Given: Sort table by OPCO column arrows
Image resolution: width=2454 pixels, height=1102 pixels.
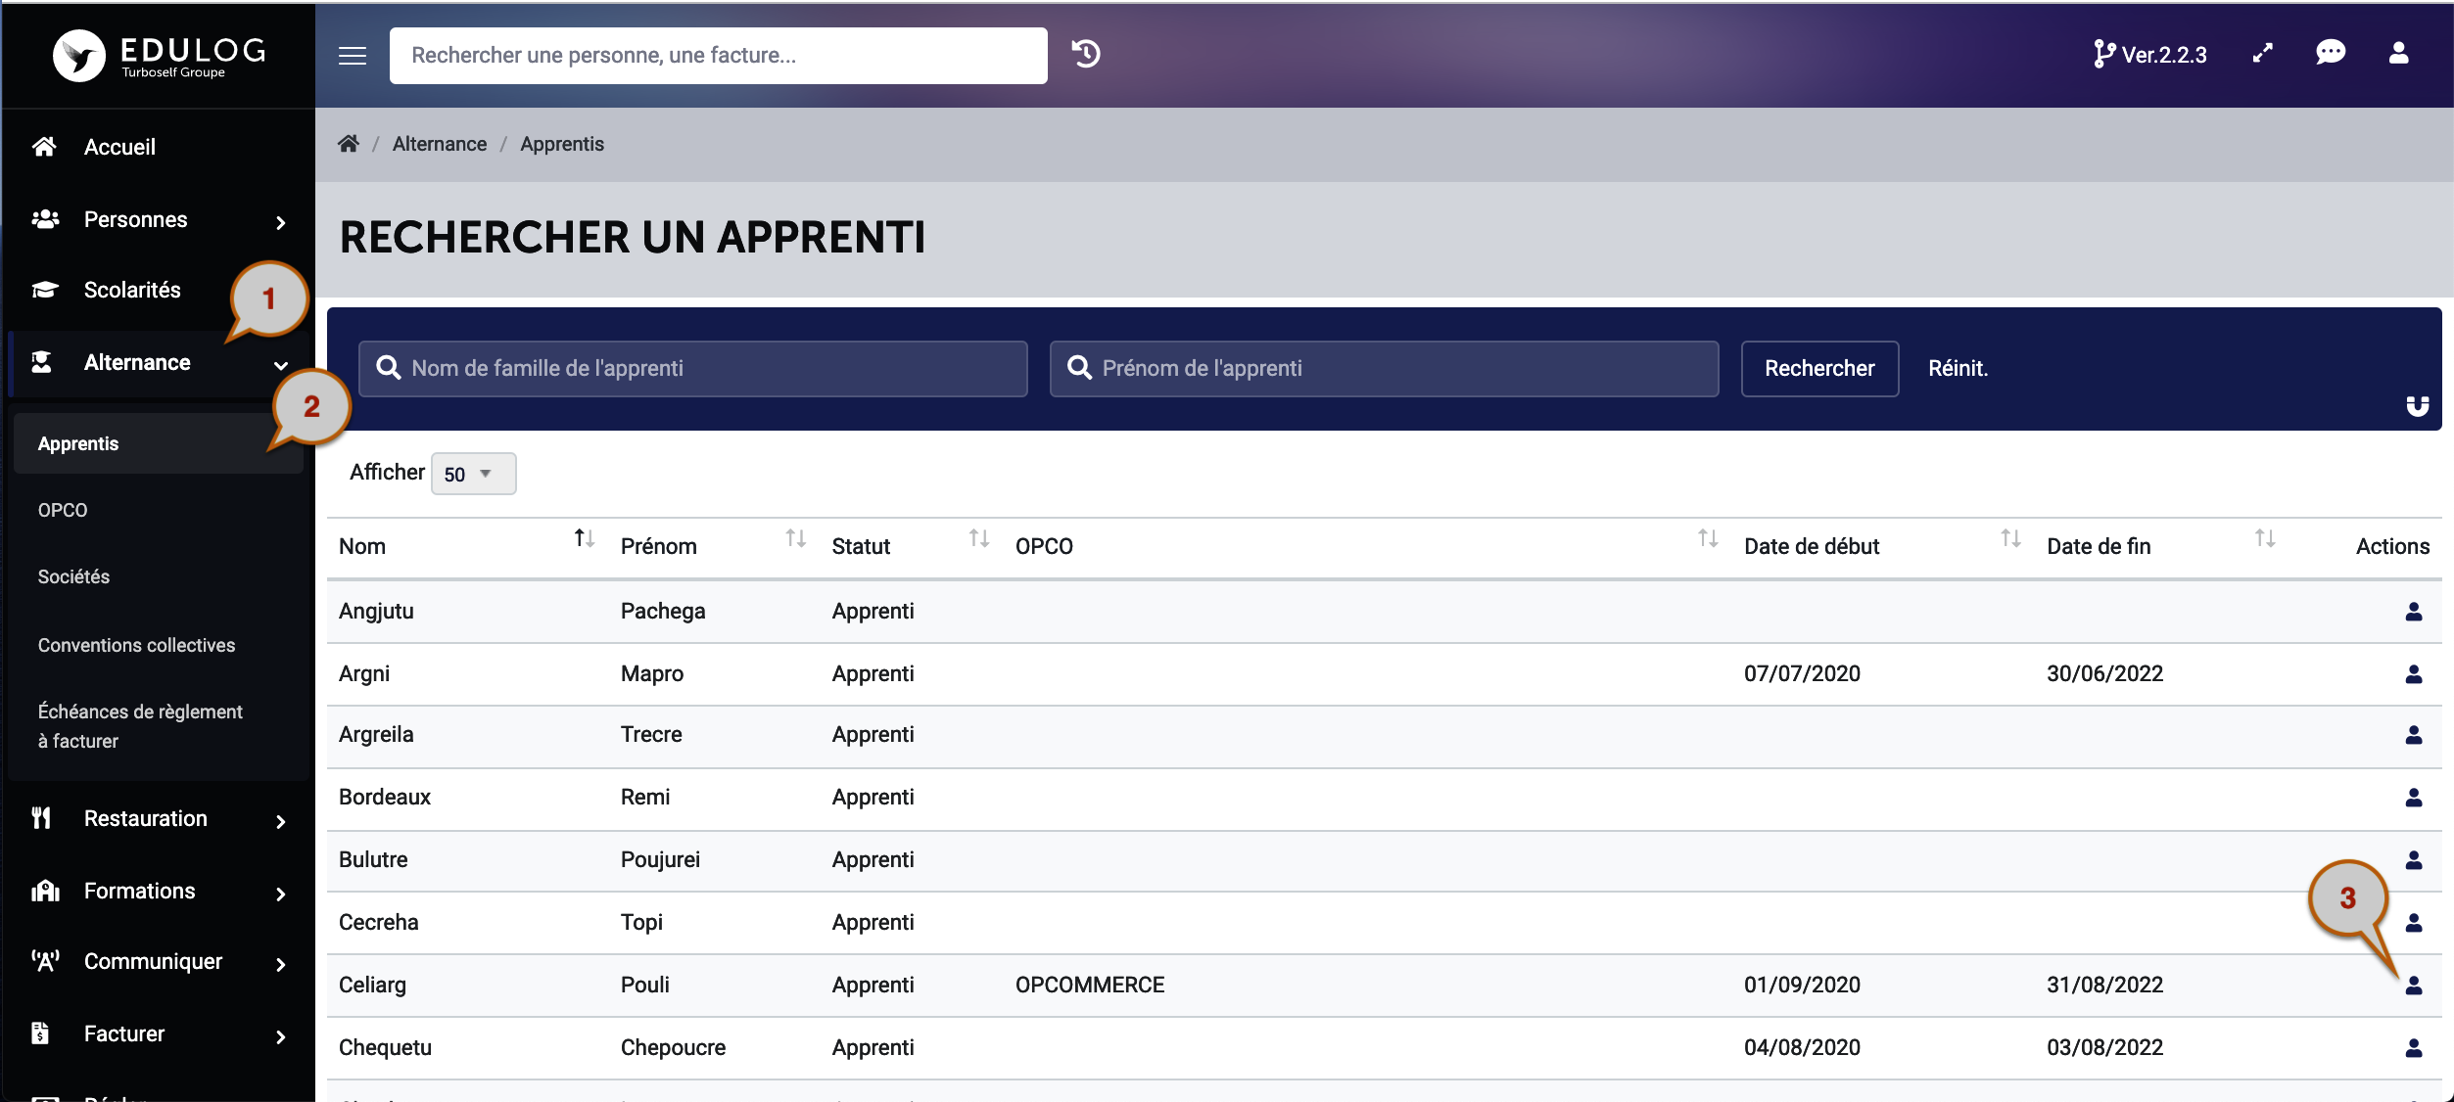Looking at the screenshot, I should click(x=1708, y=538).
